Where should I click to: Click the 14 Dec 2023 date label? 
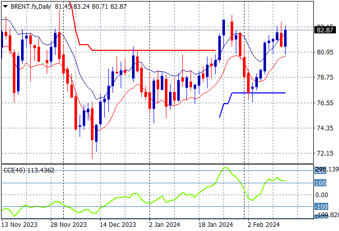point(118,225)
